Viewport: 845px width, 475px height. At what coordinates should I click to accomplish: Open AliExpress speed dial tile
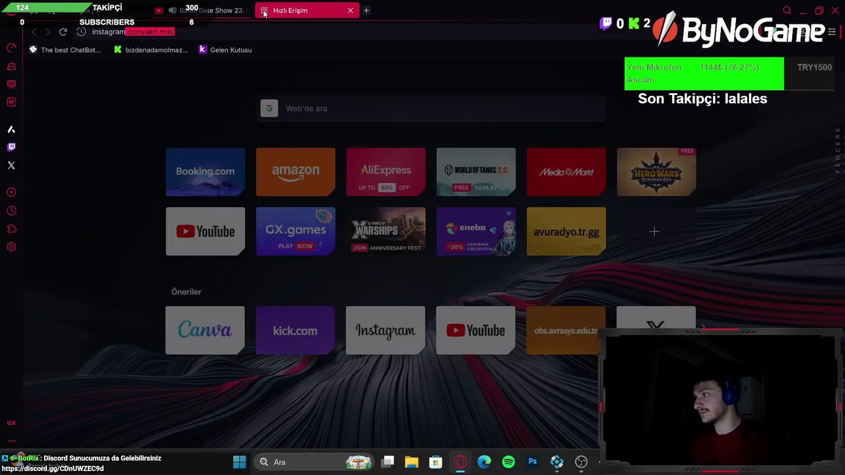click(386, 172)
